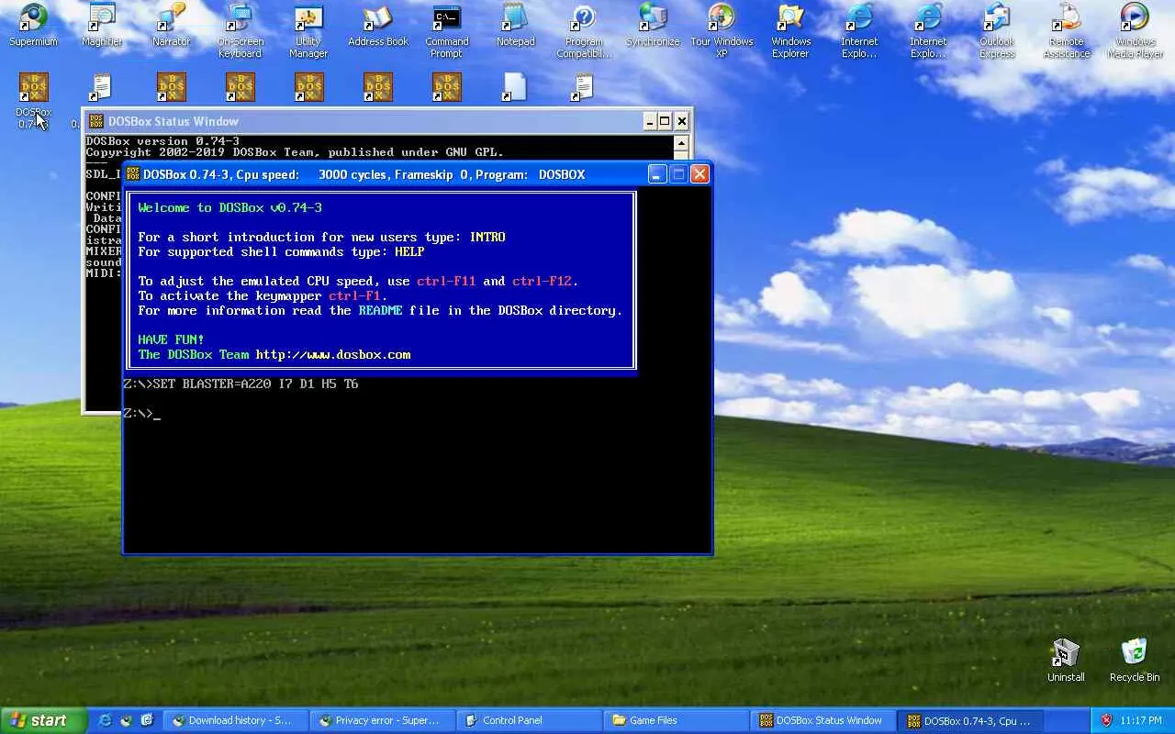Select the DOSBox 0.74-3 desktop shortcut
1175x734 pixels.
click(33, 101)
